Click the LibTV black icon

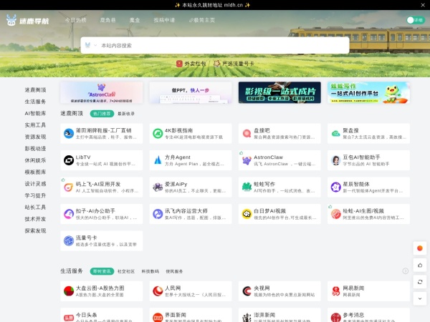(69, 160)
